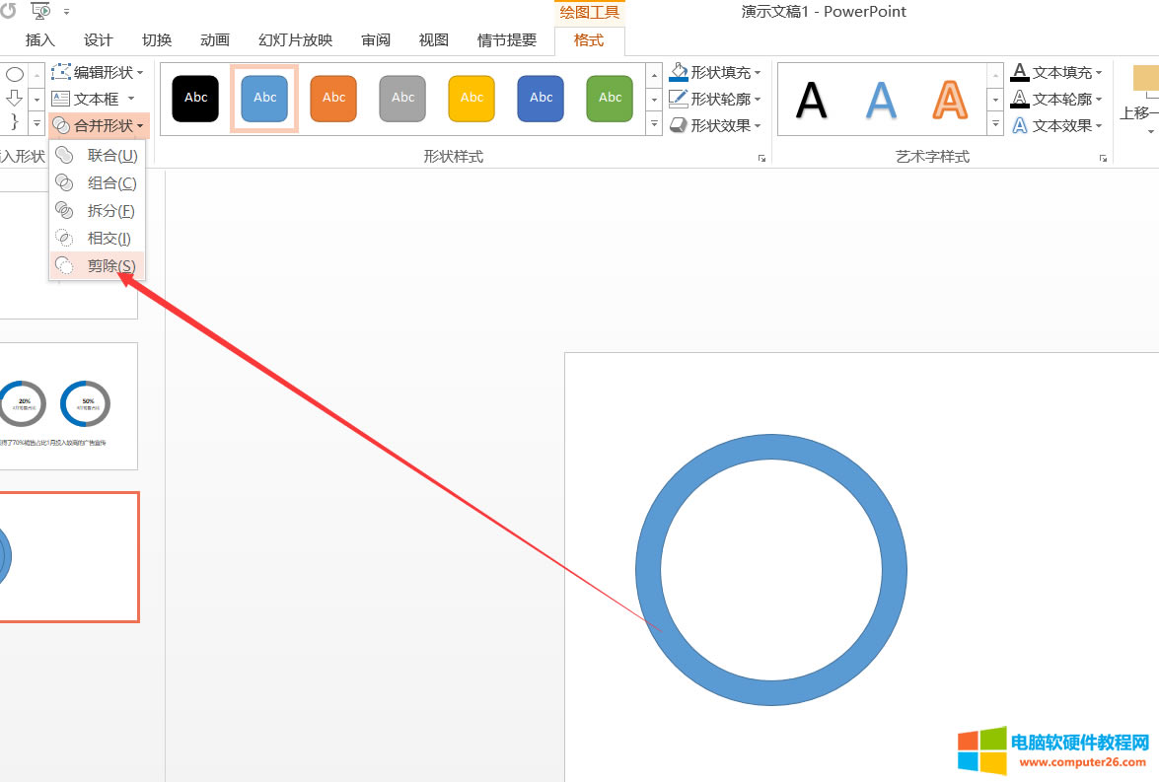Click the Shape Fill (形状填充) paint bucket
1159x782 pixels.
(x=679, y=72)
